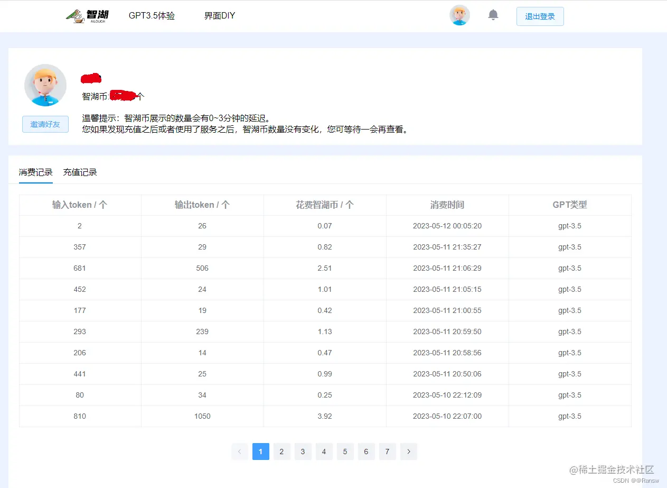The height and width of the screenshot is (488, 667).
Task: Open the notification bell
Action: [493, 15]
